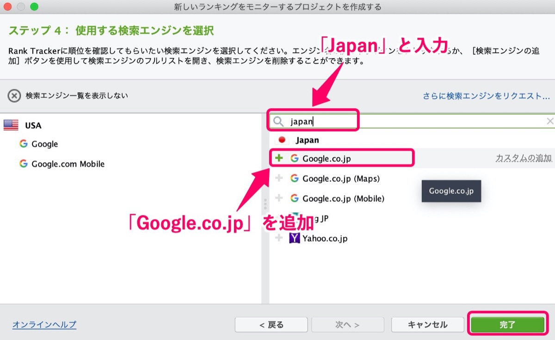
Task: Clear the search field with the X
Action: (x=550, y=121)
